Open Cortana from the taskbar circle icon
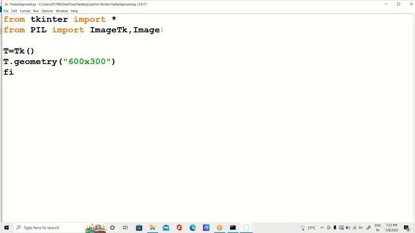Screen dimensions: 415x233 (112, 227)
